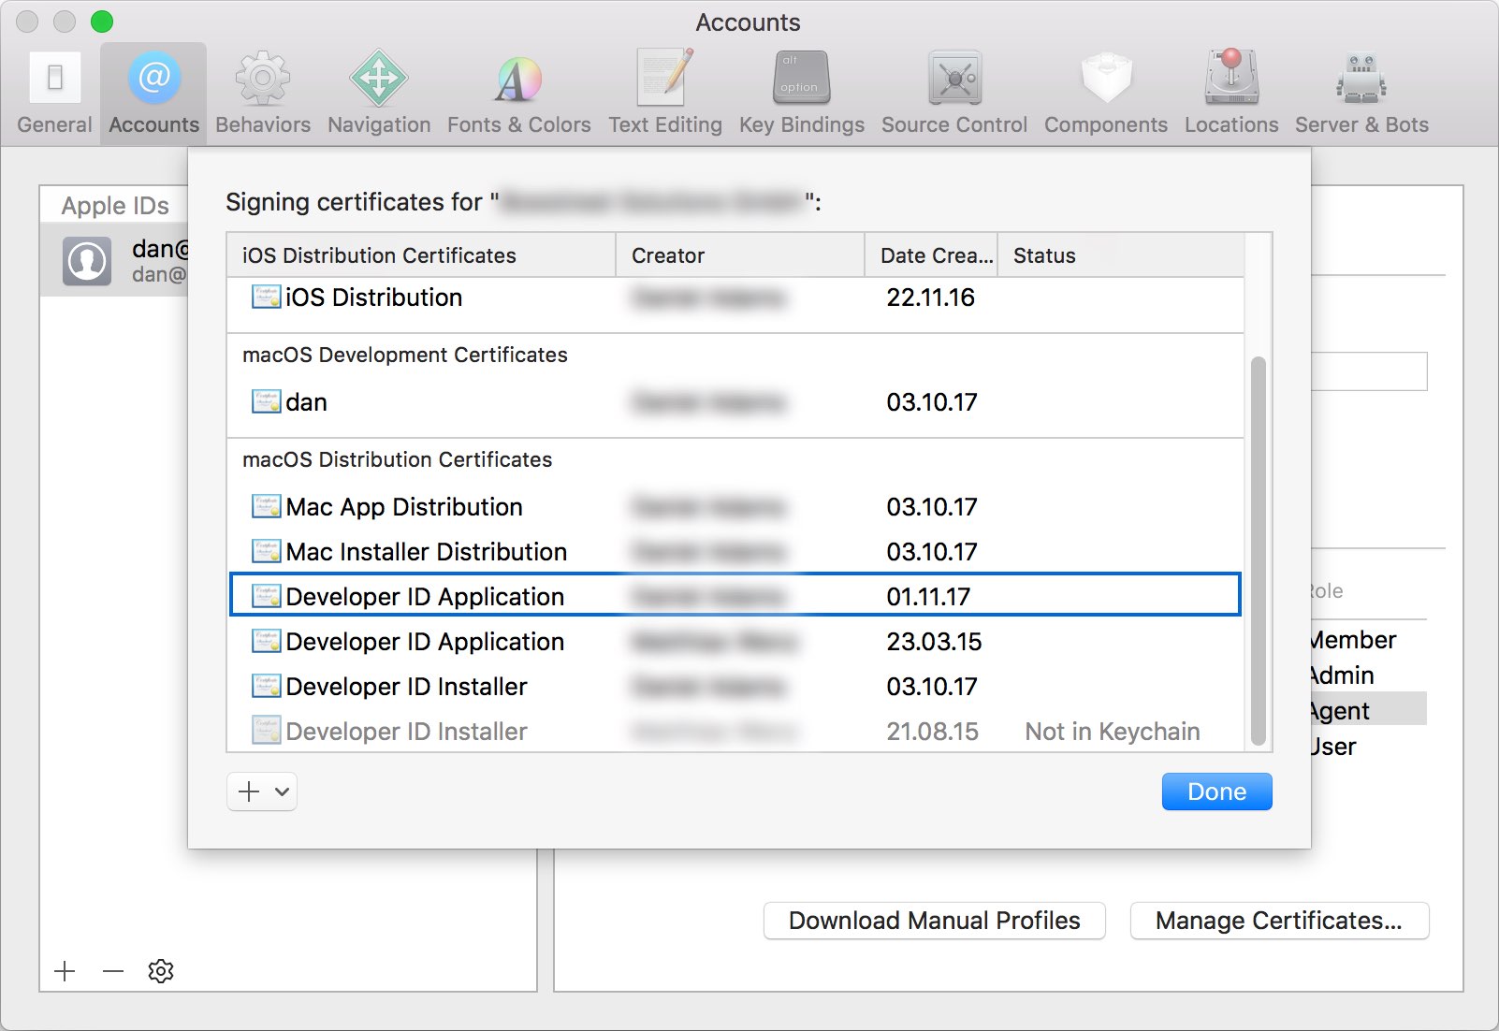Select Developer ID Installer Not in Keychain row
1499x1031 pixels.
point(735,732)
